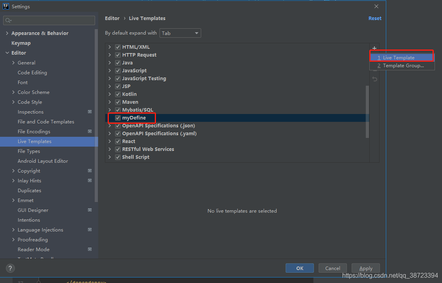Expand the Java template group
The image size is (442, 283).
coord(110,63)
